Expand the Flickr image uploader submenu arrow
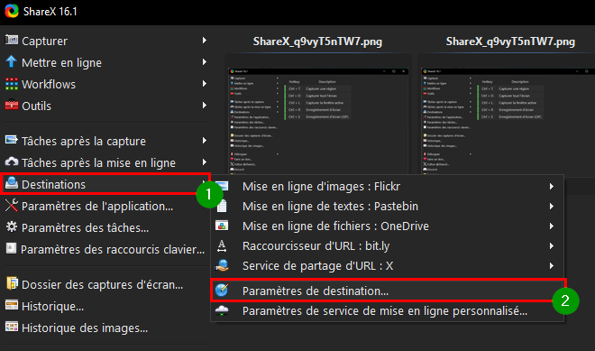The image size is (595, 351). point(552,186)
